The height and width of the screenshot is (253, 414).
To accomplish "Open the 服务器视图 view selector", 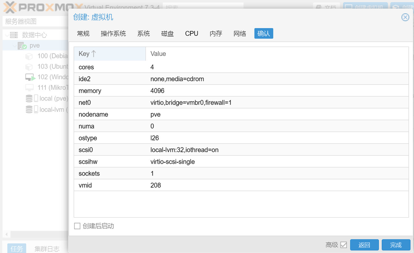I will (x=35, y=22).
